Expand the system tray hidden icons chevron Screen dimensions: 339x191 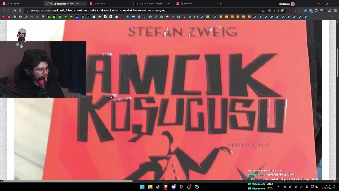(x=279, y=187)
